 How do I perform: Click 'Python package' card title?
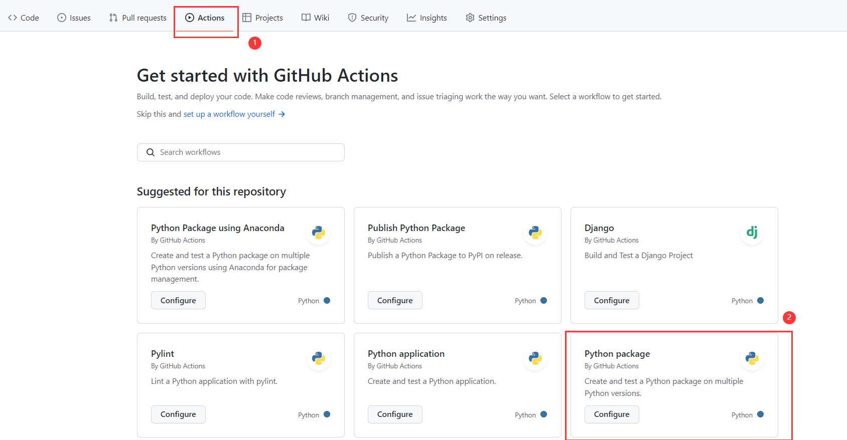[617, 354]
